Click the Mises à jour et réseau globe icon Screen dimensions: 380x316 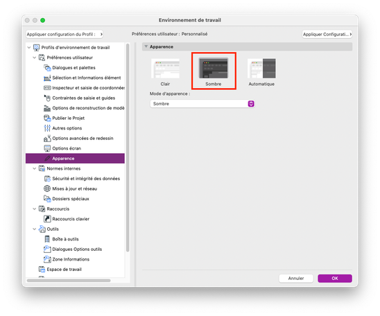click(47, 188)
